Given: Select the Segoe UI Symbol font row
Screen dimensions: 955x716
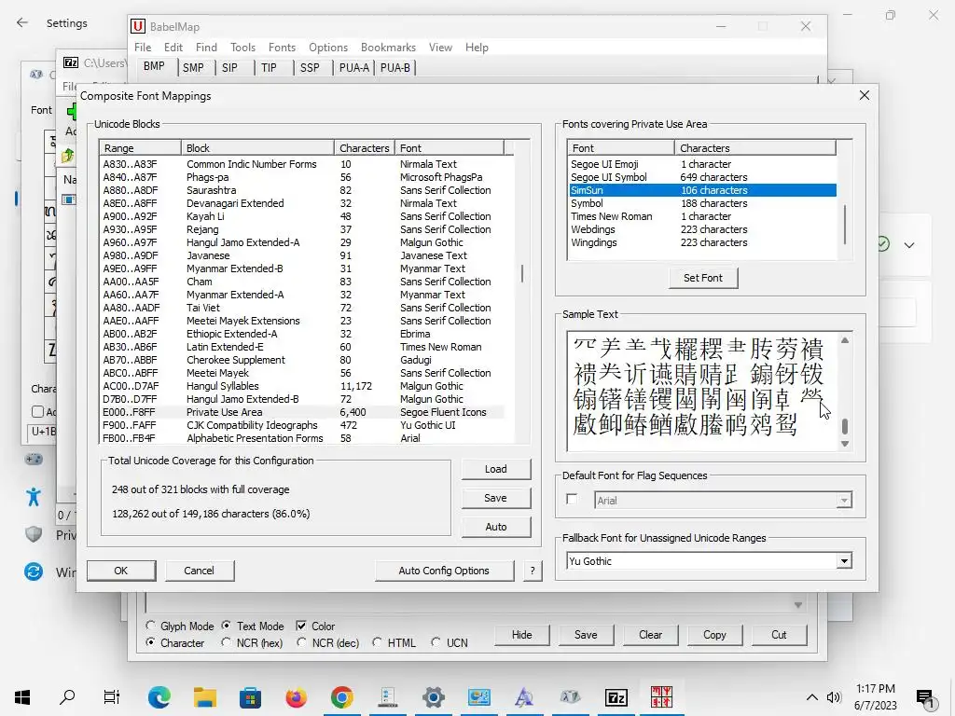Looking at the screenshot, I should pyautogui.click(x=702, y=177).
